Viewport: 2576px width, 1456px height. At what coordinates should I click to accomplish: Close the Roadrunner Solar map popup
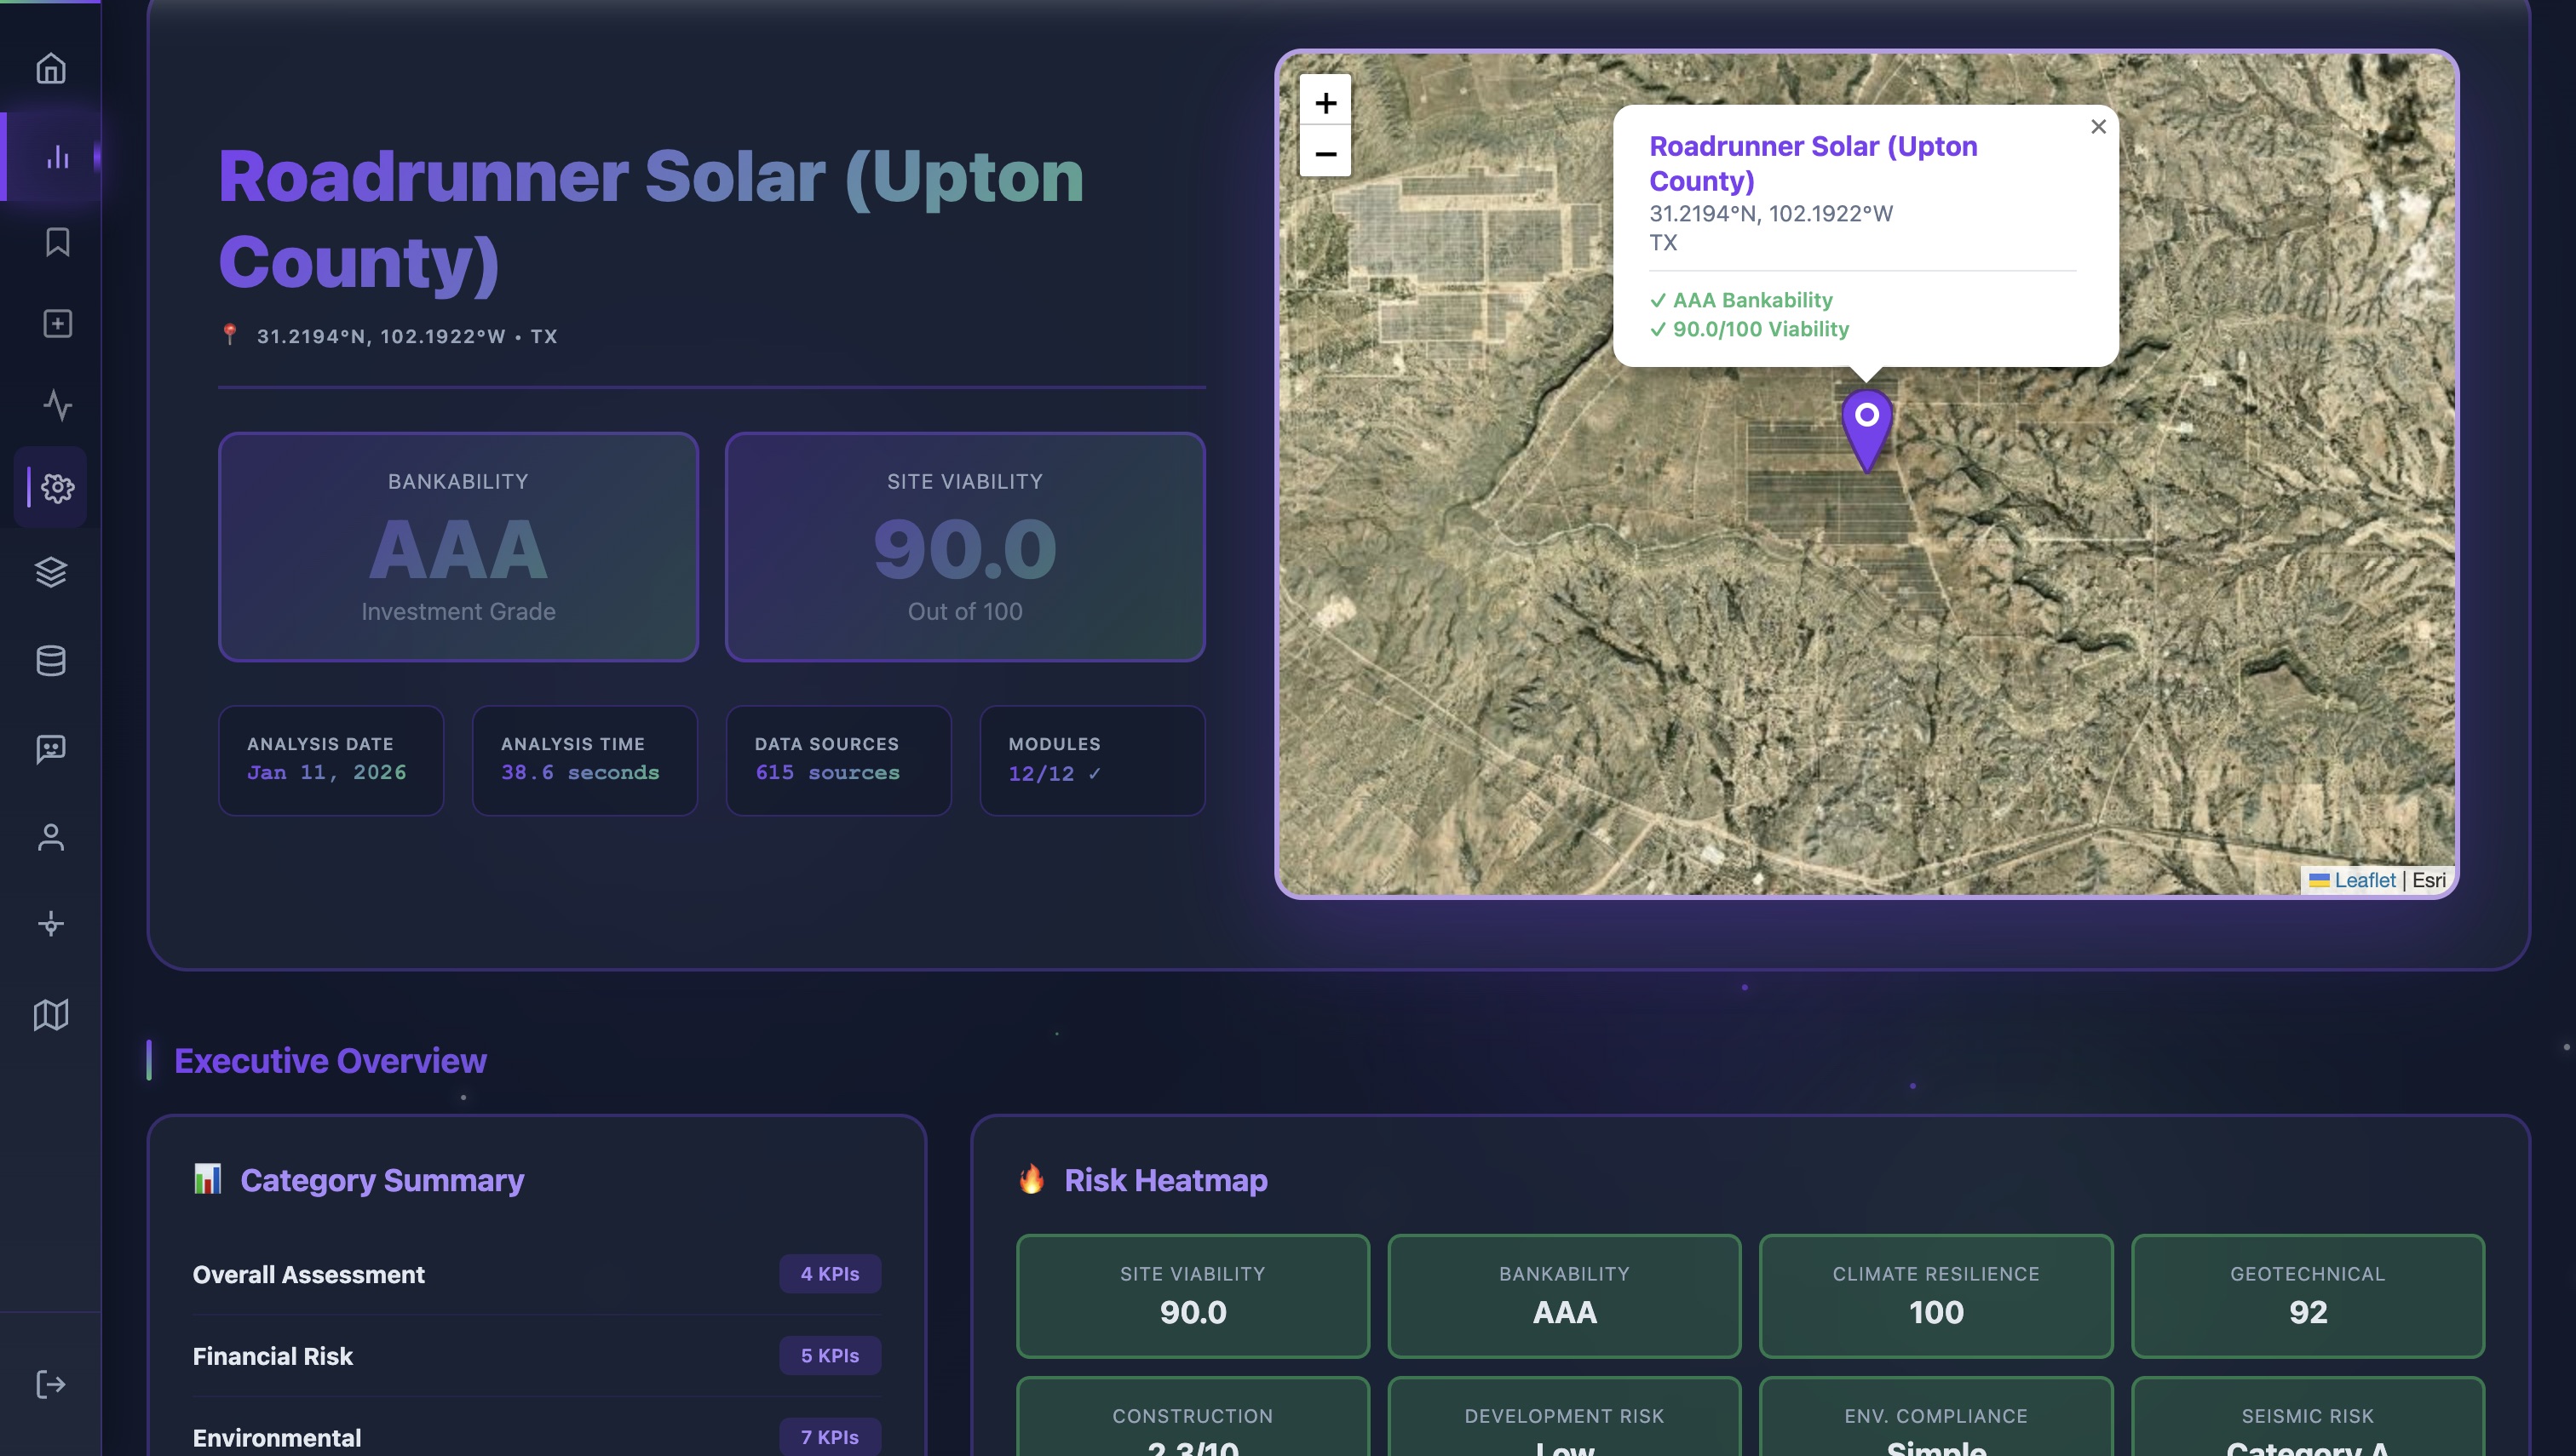pyautogui.click(x=2098, y=127)
